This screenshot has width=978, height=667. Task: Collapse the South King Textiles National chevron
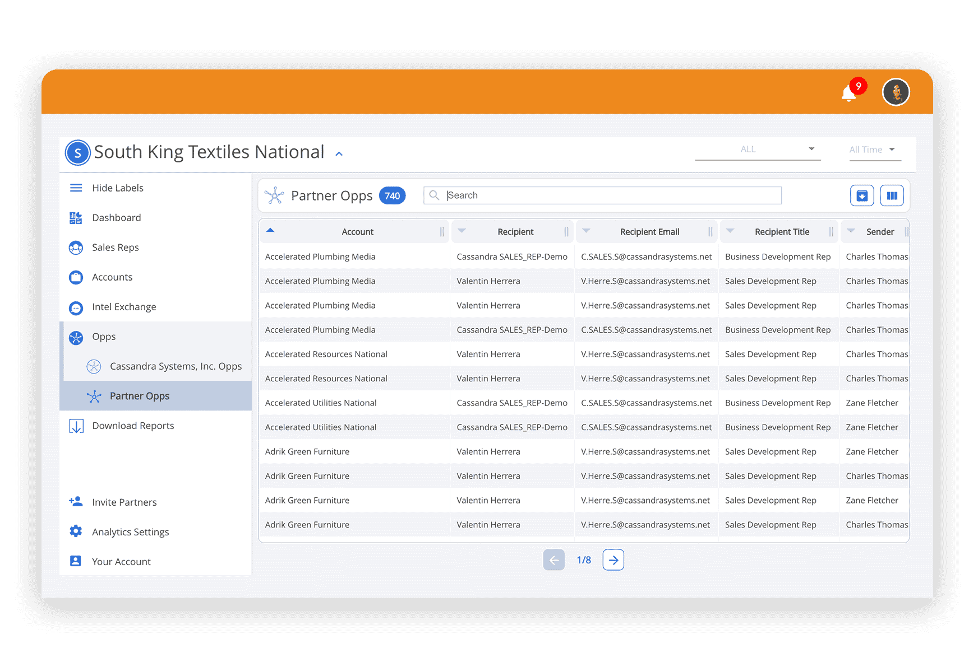coord(339,153)
